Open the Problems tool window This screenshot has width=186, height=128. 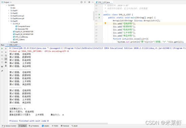pos(34,126)
